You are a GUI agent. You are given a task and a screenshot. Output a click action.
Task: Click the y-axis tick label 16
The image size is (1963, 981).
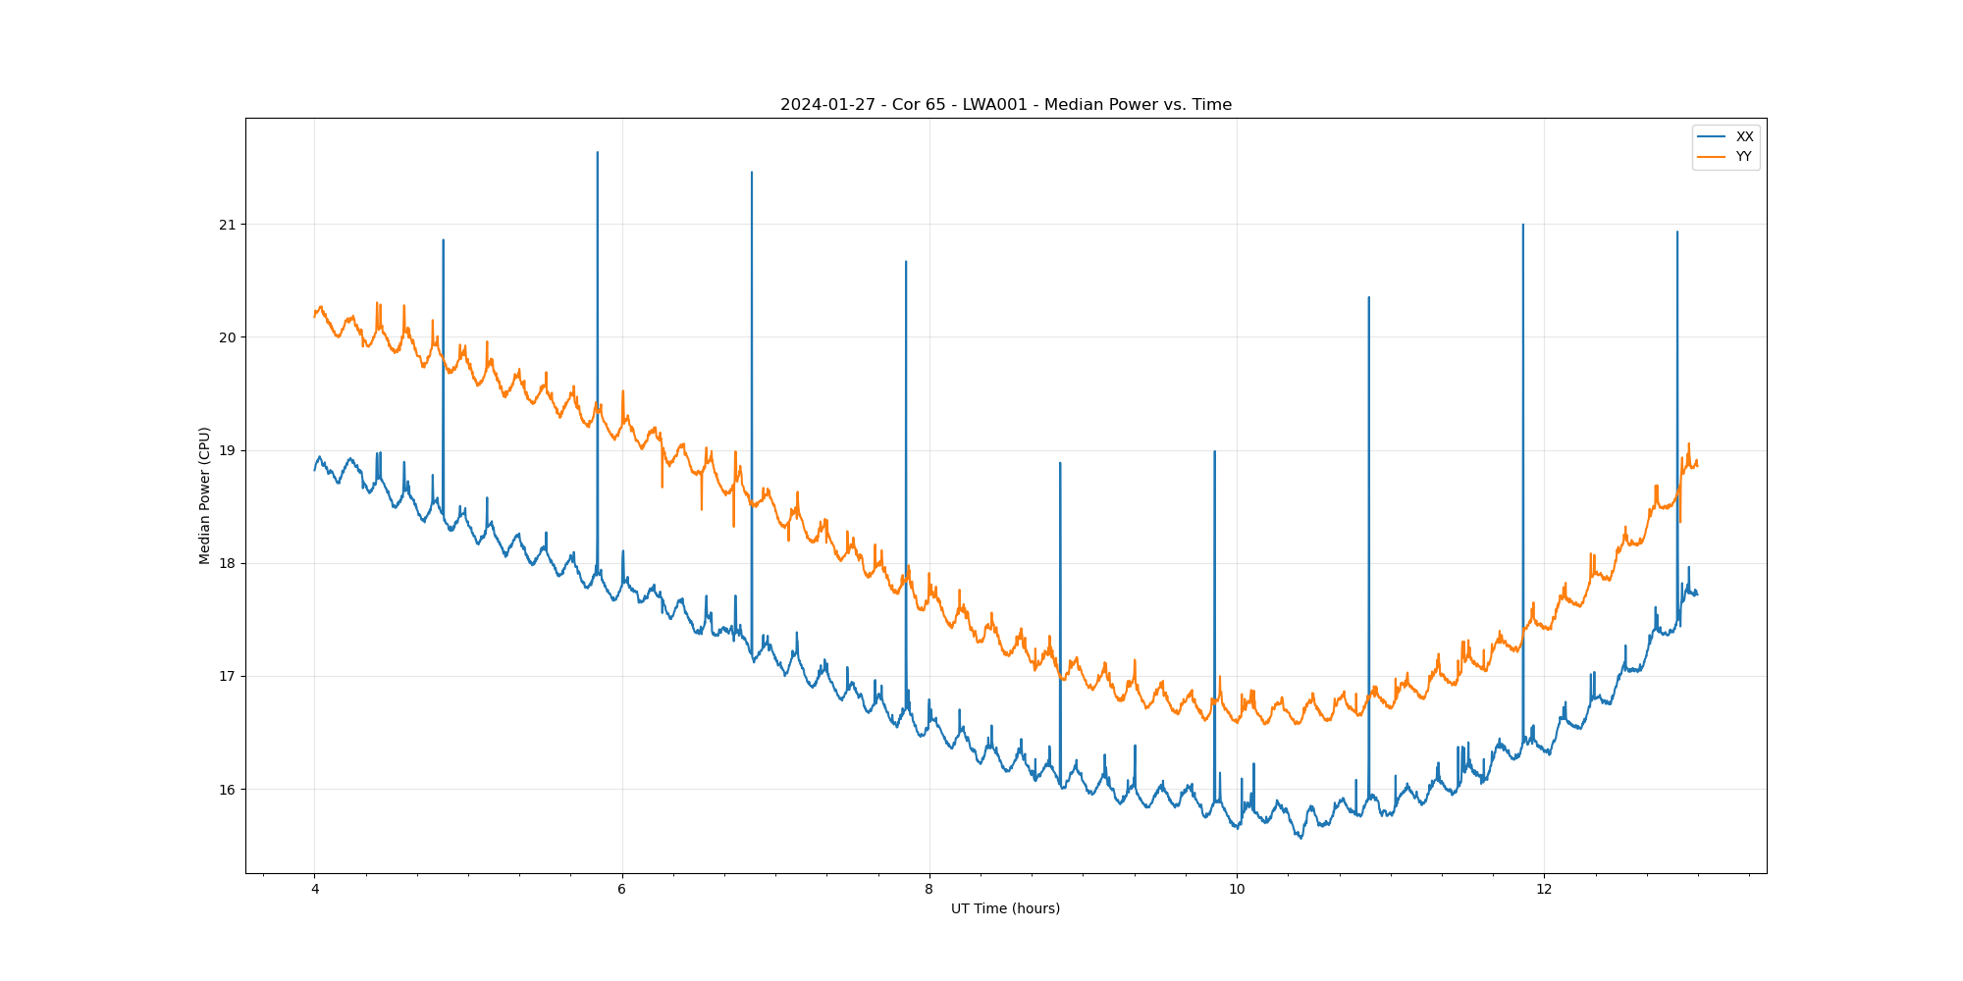[x=228, y=790]
